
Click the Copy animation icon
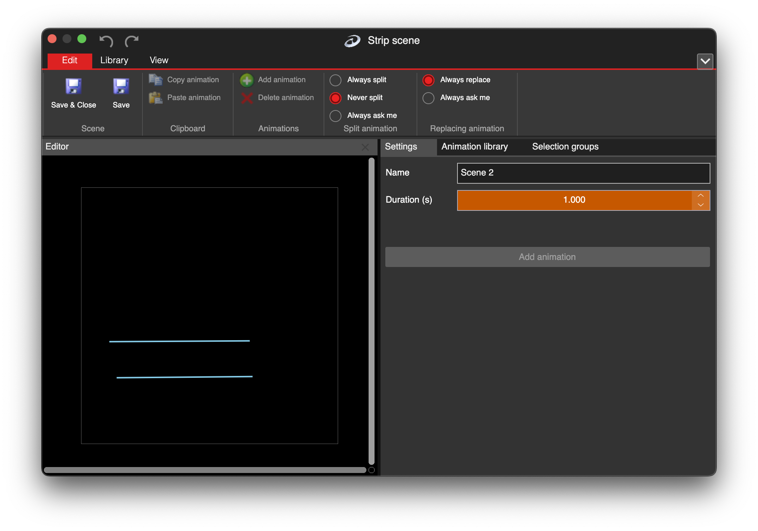155,80
